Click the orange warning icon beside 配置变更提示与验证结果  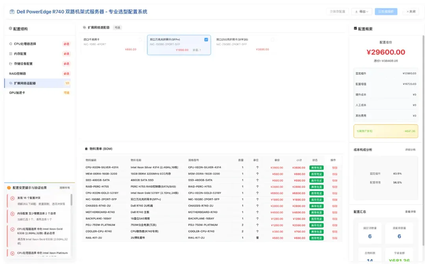9,188
